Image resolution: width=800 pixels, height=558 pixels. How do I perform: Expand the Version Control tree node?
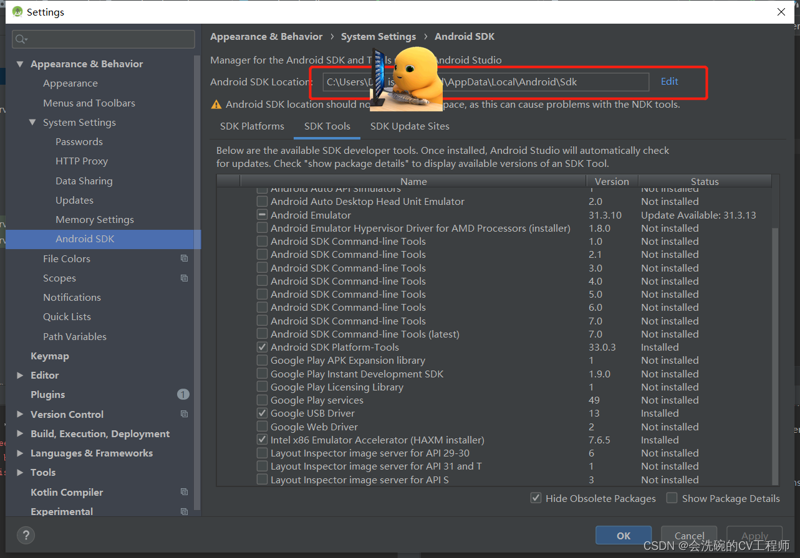(x=20, y=414)
